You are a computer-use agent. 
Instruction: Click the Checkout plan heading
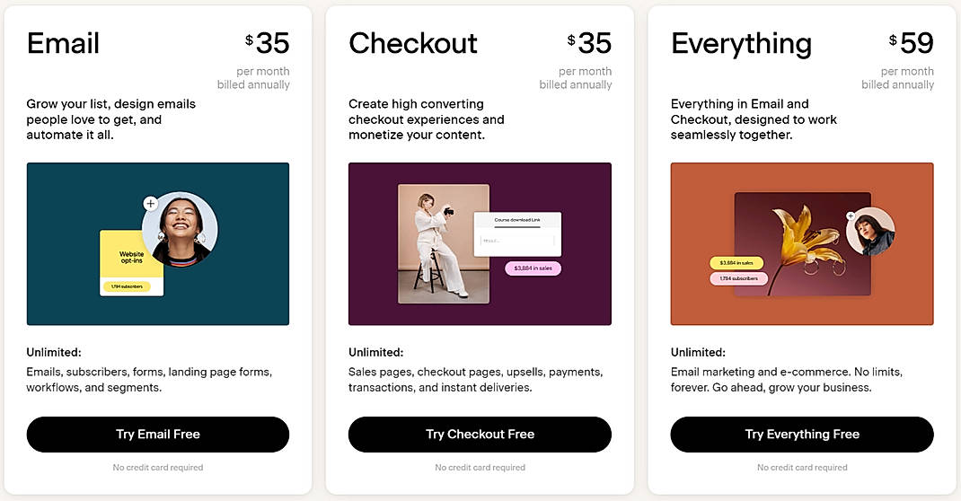[412, 43]
